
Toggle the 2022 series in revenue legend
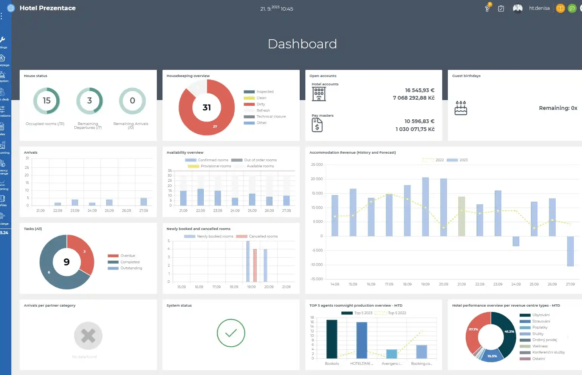[433, 160]
